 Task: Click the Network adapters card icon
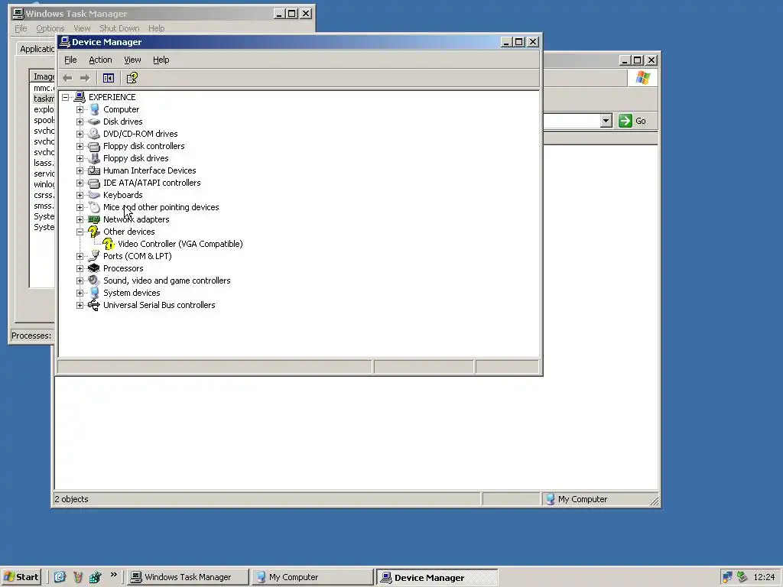point(94,219)
